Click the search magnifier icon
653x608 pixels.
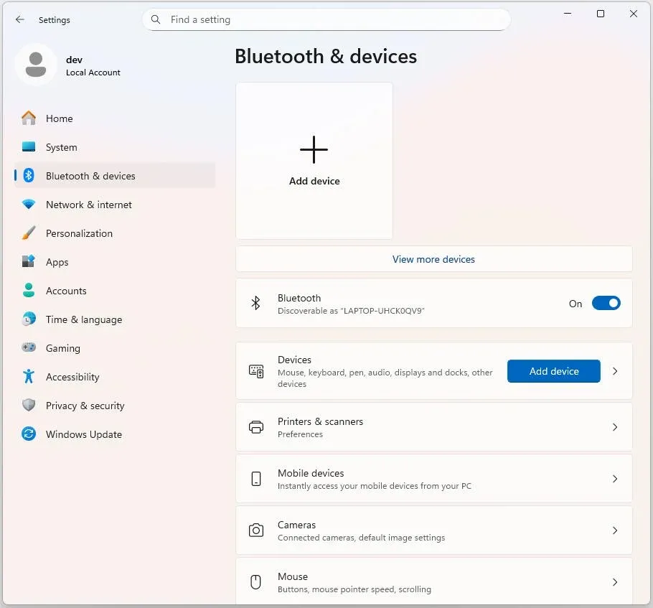point(155,19)
